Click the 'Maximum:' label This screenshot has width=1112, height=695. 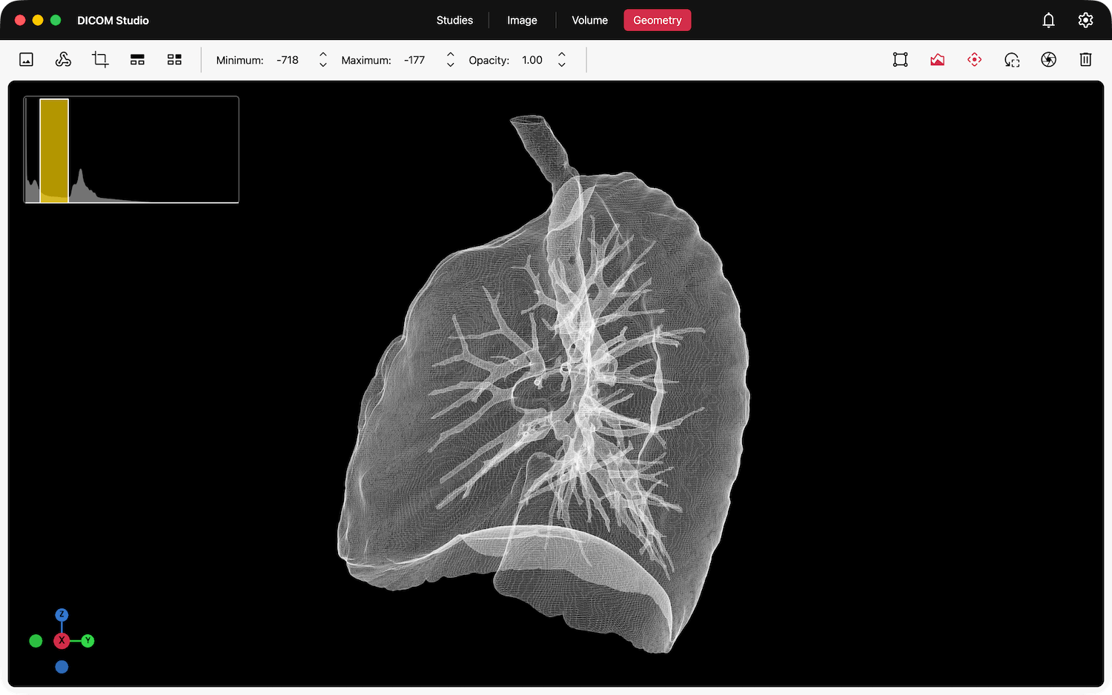[x=366, y=60]
